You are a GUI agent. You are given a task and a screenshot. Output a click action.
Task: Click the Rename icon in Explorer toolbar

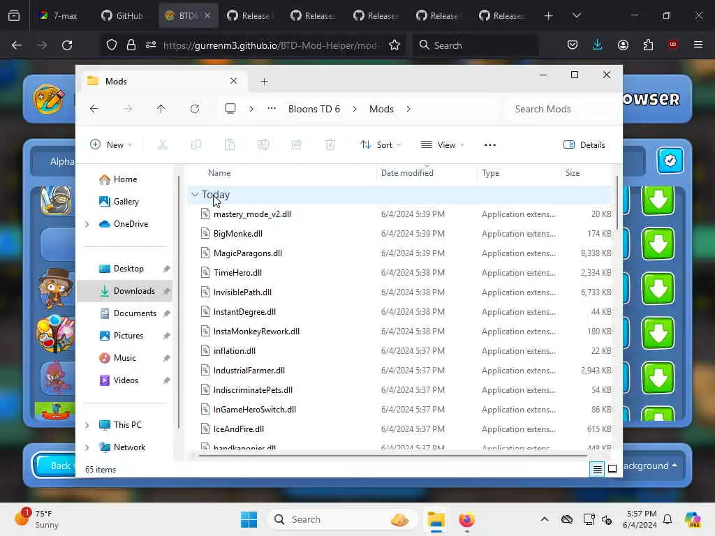coord(263,145)
